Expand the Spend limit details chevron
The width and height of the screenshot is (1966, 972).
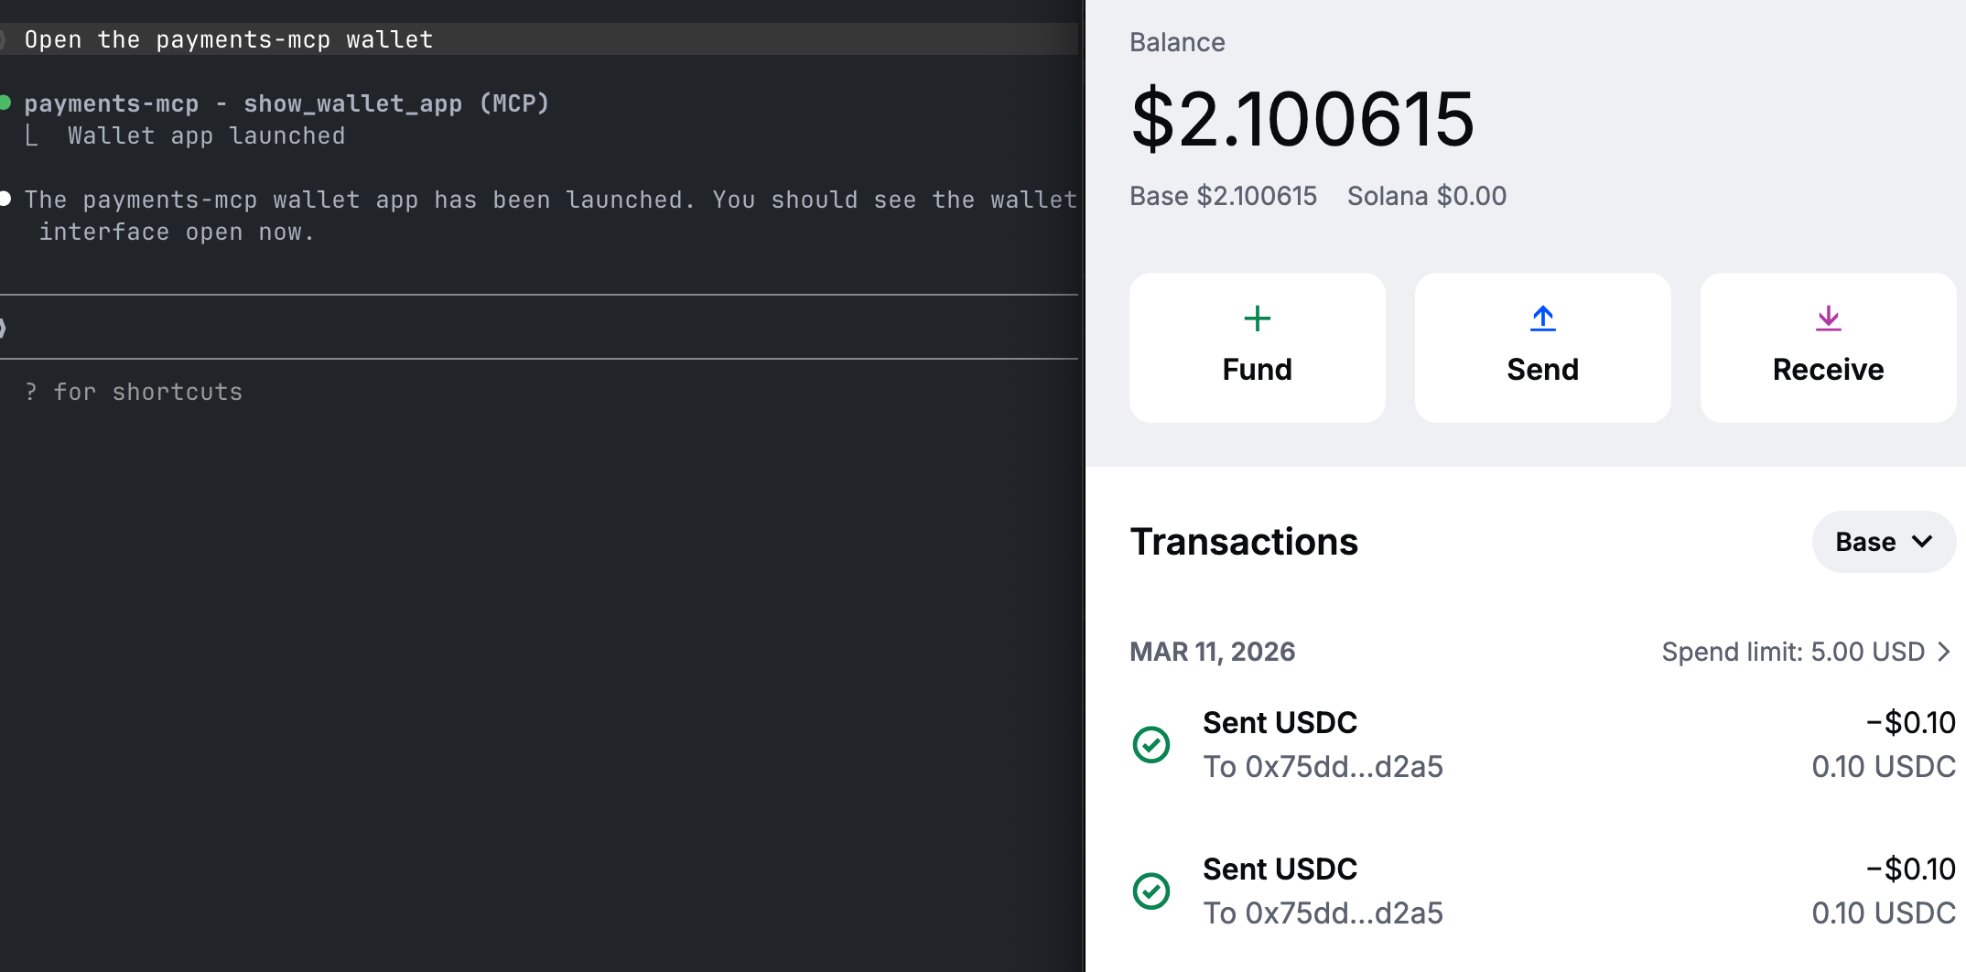tap(1944, 652)
